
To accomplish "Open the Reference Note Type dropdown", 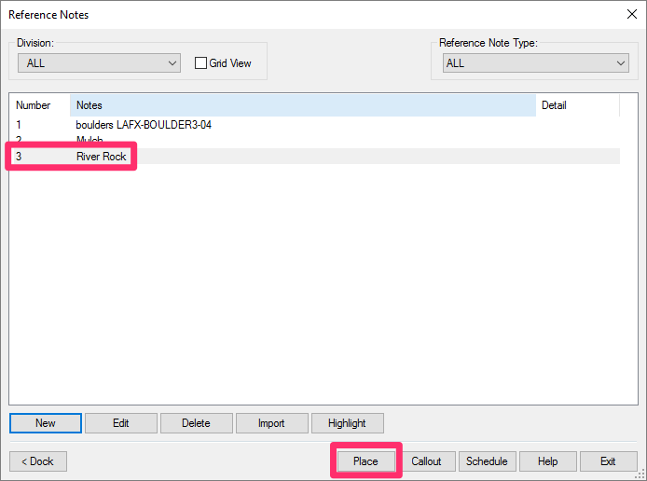I will click(x=535, y=63).
